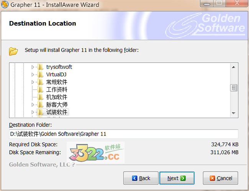This screenshot has width=249, height=191.
Task: Minimize the InstallAware Wizard window
Action: [207, 3]
